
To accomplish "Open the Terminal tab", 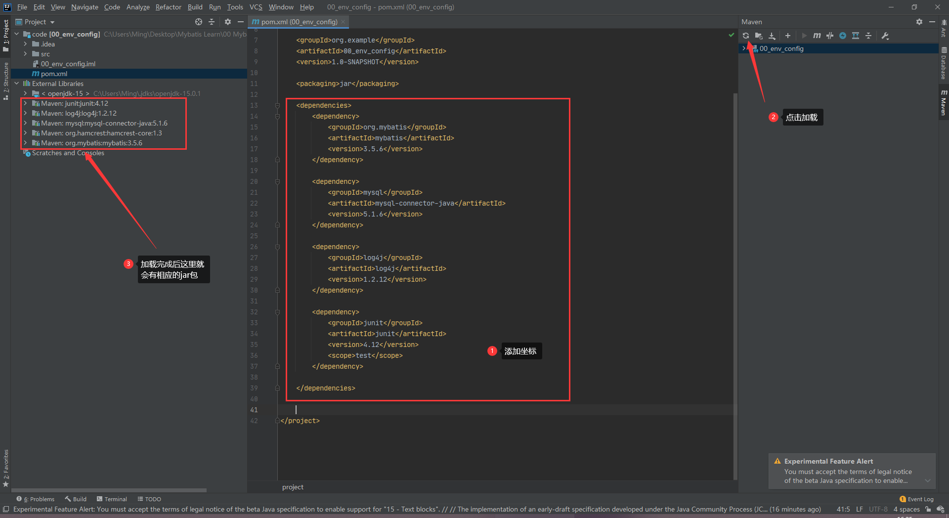I will (112, 499).
